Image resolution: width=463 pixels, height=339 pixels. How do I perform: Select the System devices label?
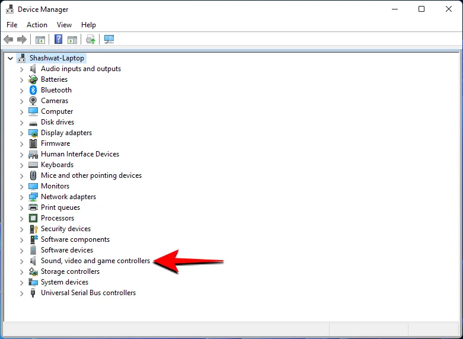65,282
